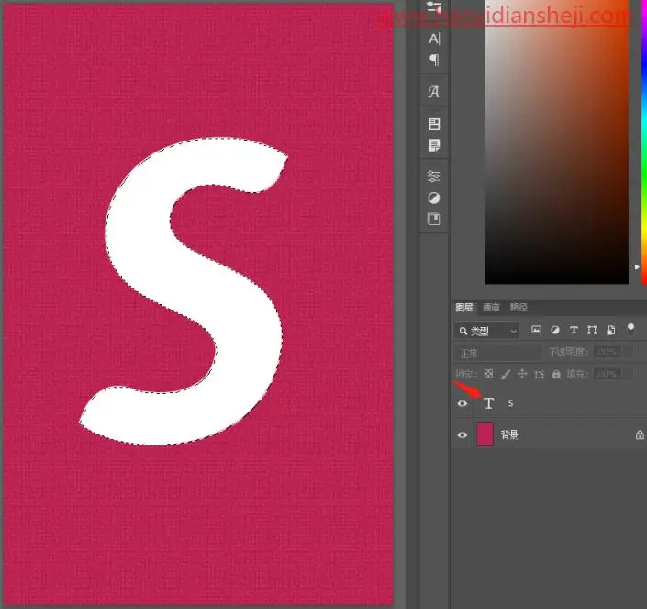Image resolution: width=647 pixels, height=609 pixels.
Task: Open the Properties panel icon
Action: pos(434,123)
